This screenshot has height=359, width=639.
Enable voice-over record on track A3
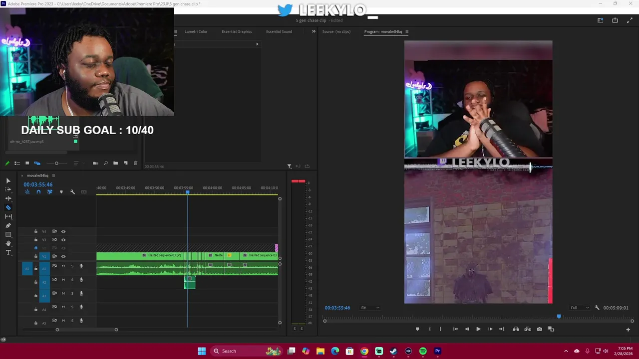point(81,293)
